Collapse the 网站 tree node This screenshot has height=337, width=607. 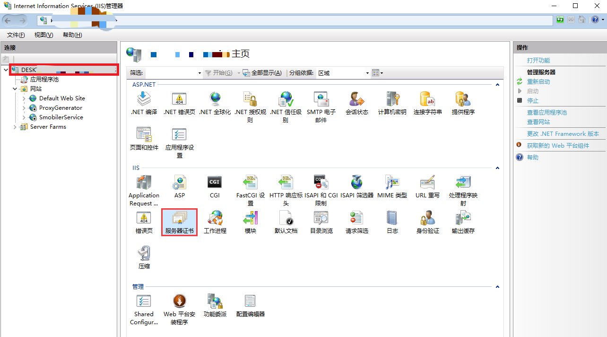(x=15, y=89)
